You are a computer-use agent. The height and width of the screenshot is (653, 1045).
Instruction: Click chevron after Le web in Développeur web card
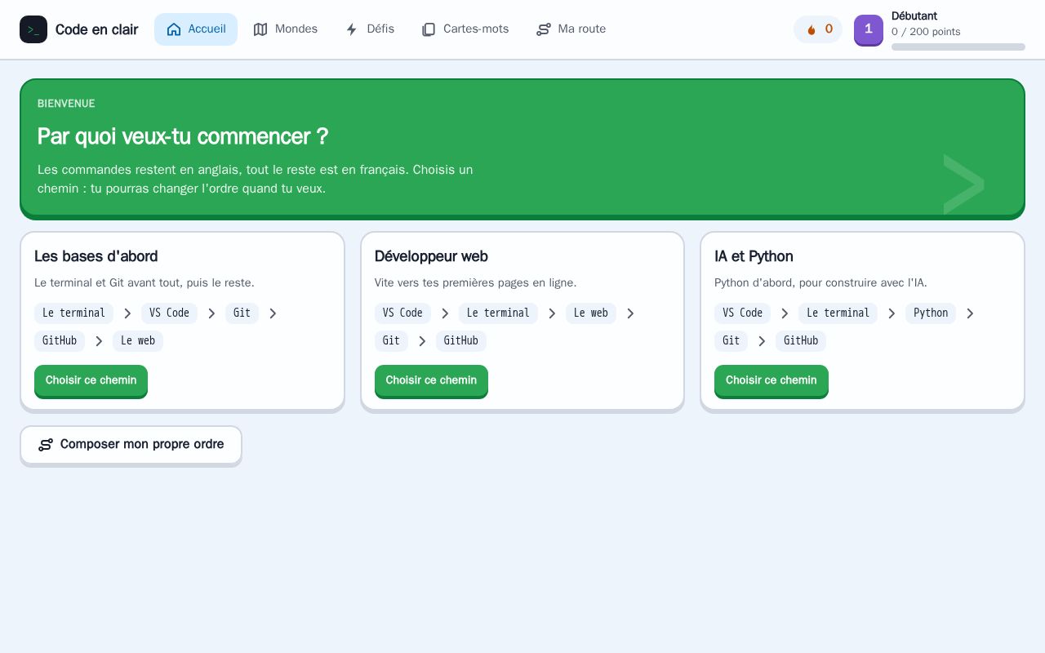(x=630, y=313)
